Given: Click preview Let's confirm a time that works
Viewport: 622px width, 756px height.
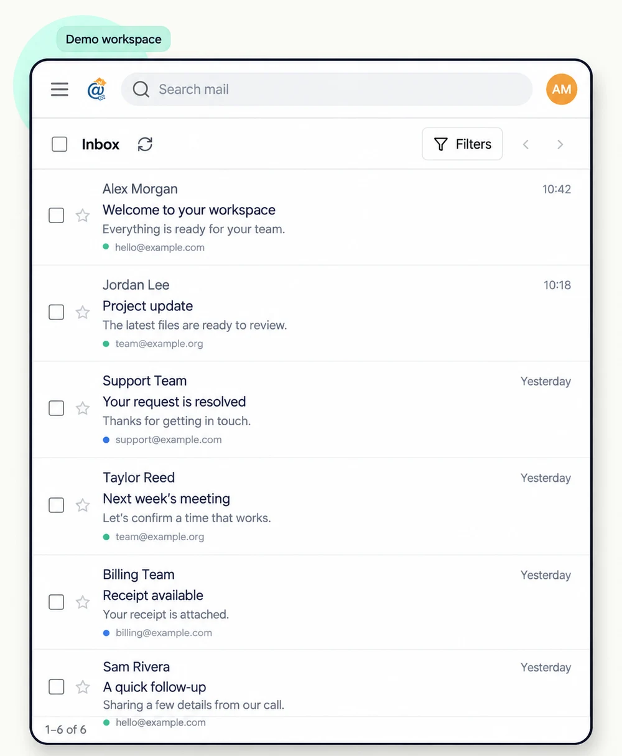Looking at the screenshot, I should click(187, 519).
